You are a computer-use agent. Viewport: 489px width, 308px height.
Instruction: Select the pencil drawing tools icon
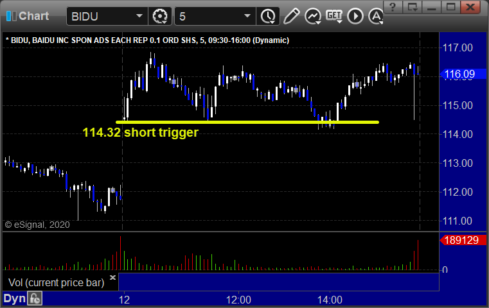(291, 16)
